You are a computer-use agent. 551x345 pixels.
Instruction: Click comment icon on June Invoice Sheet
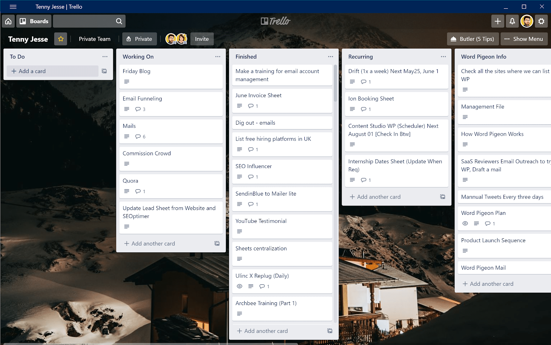coord(251,106)
